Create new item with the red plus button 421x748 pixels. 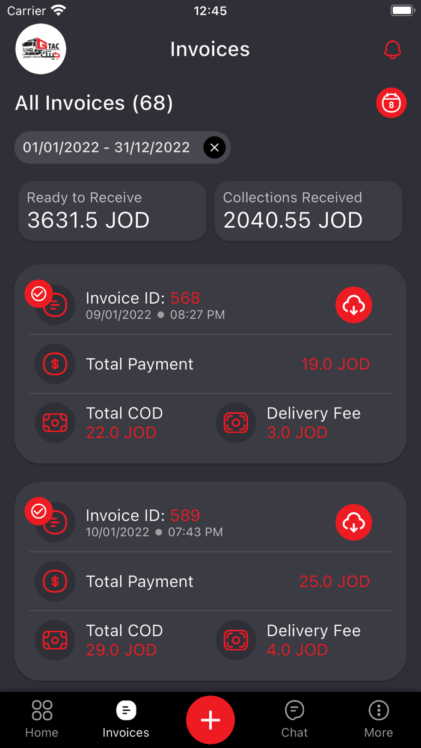(210, 720)
